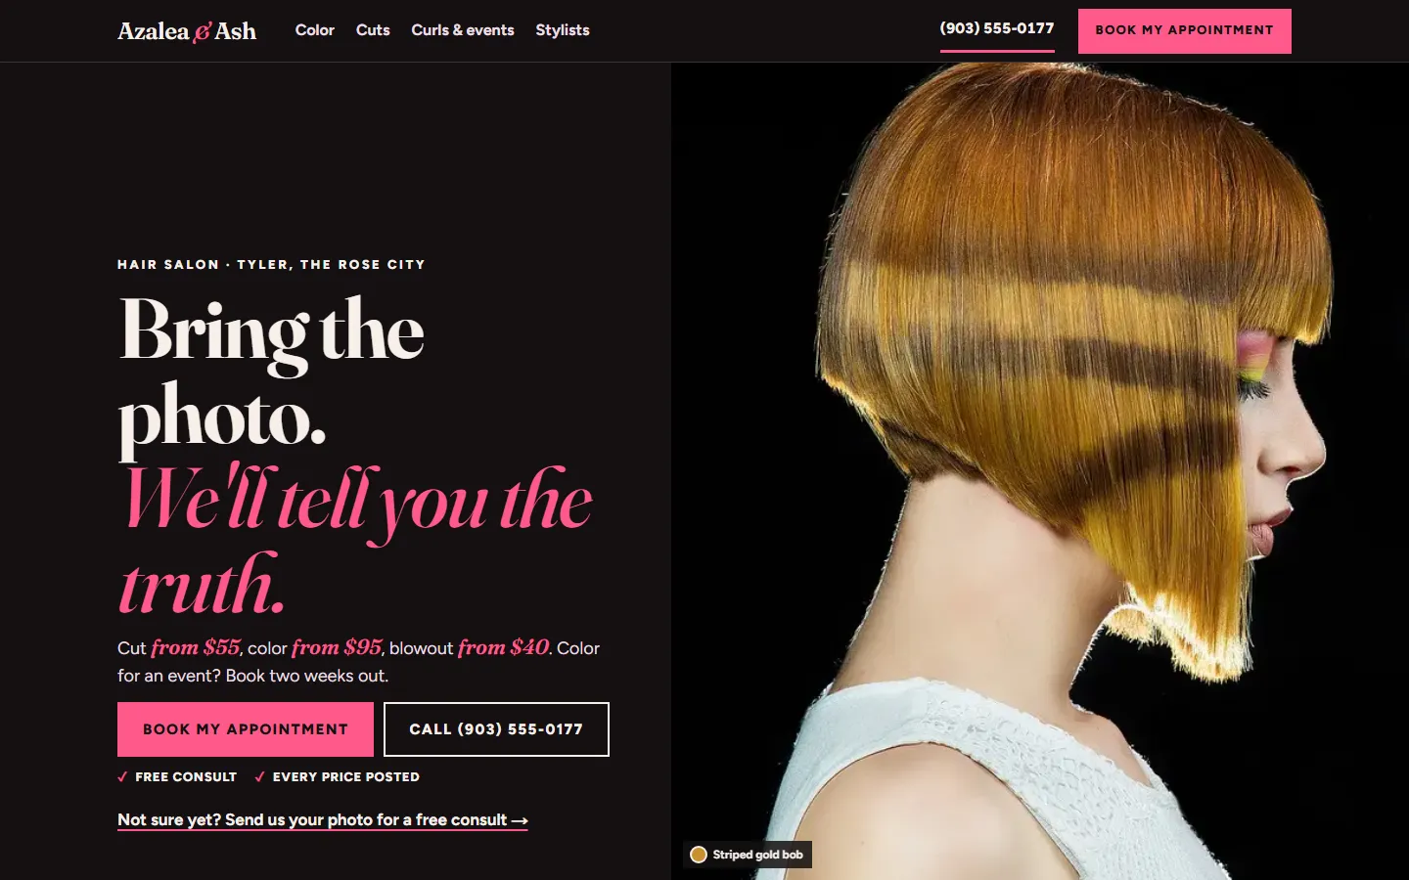Click the 'from $55' cut price text

(196, 647)
